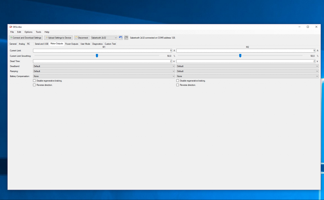Open the M1 Ramping dropdown
324x200 pixels.
coord(104,71)
